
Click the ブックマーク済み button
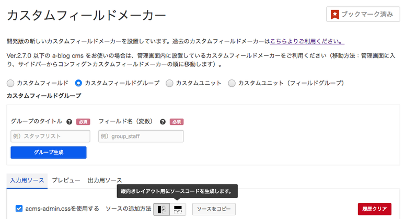click(363, 15)
